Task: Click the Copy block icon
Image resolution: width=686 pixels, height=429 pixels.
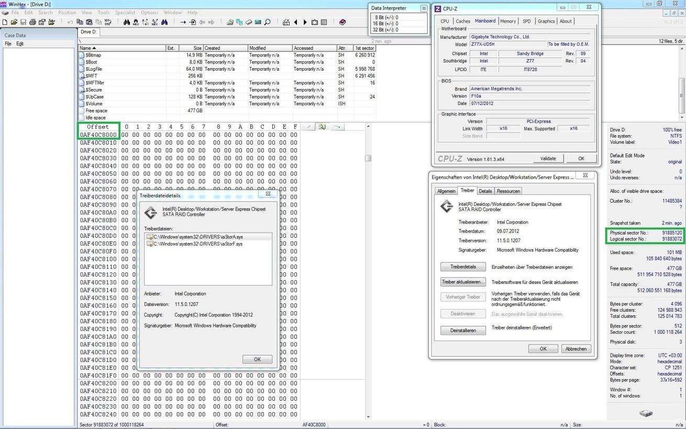Action: 80,22
